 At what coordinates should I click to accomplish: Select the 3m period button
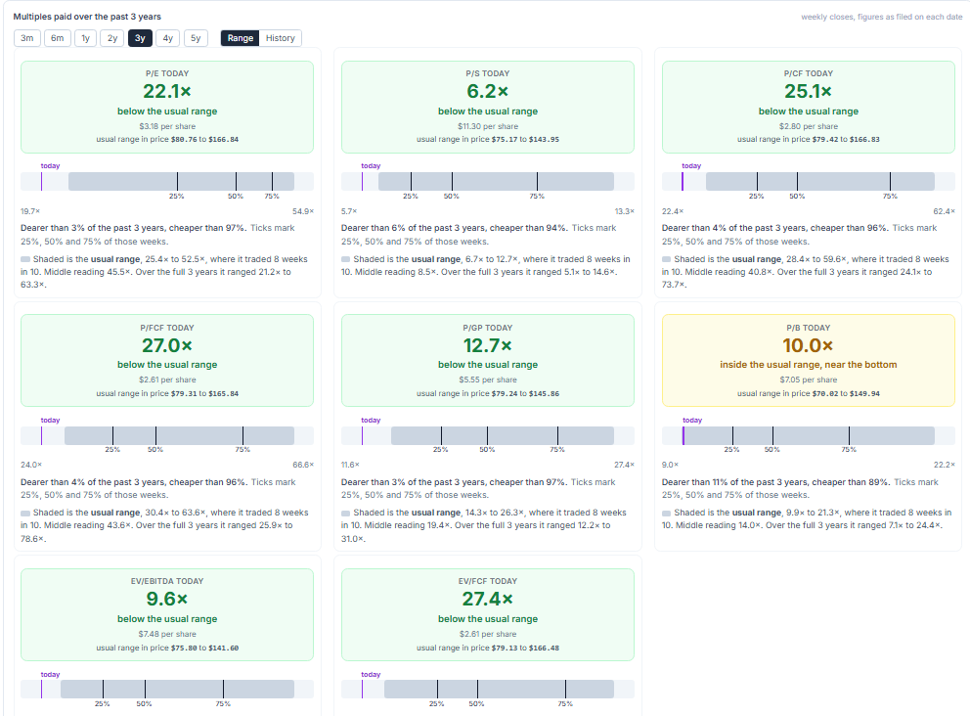[x=27, y=38]
